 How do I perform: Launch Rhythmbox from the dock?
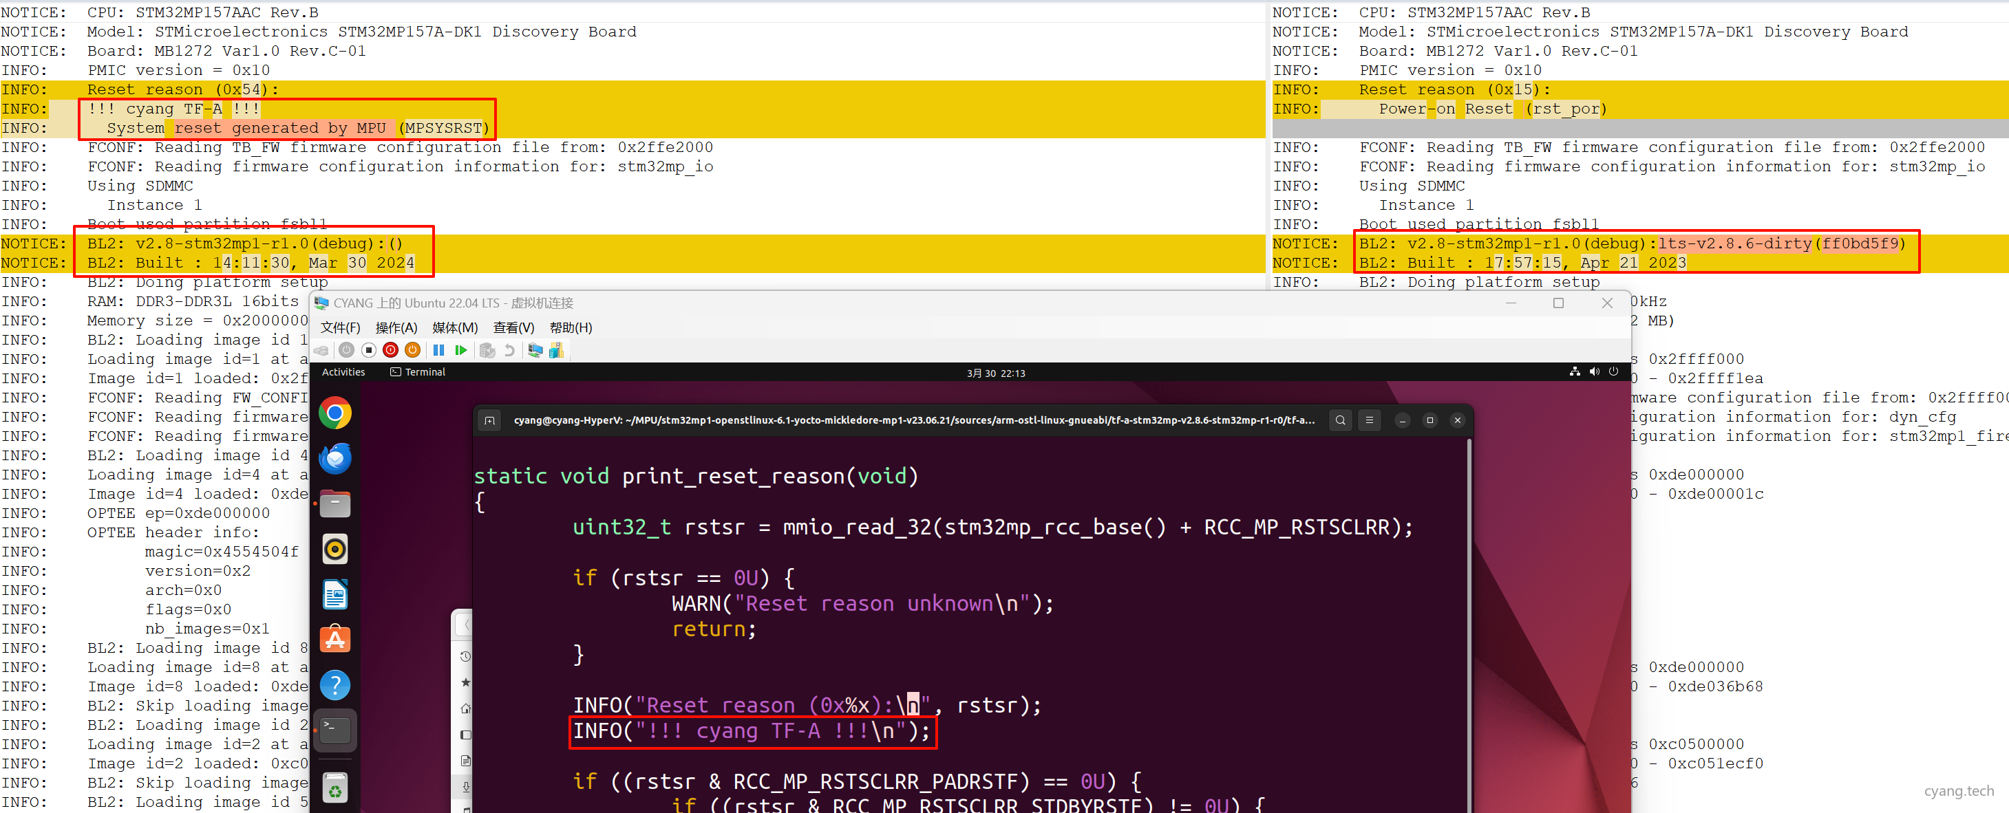335,550
